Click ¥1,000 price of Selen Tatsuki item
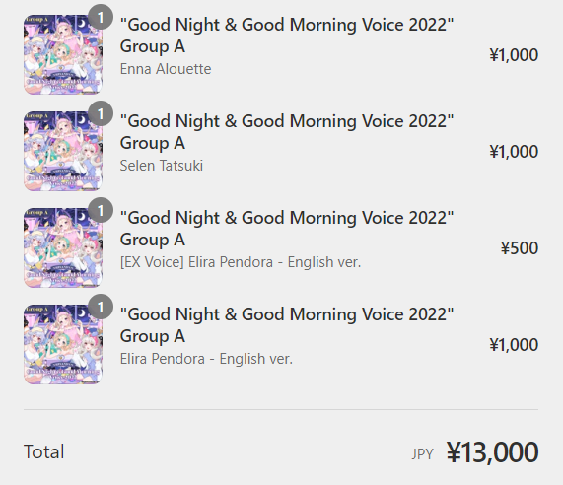563x485 pixels. pos(514,152)
